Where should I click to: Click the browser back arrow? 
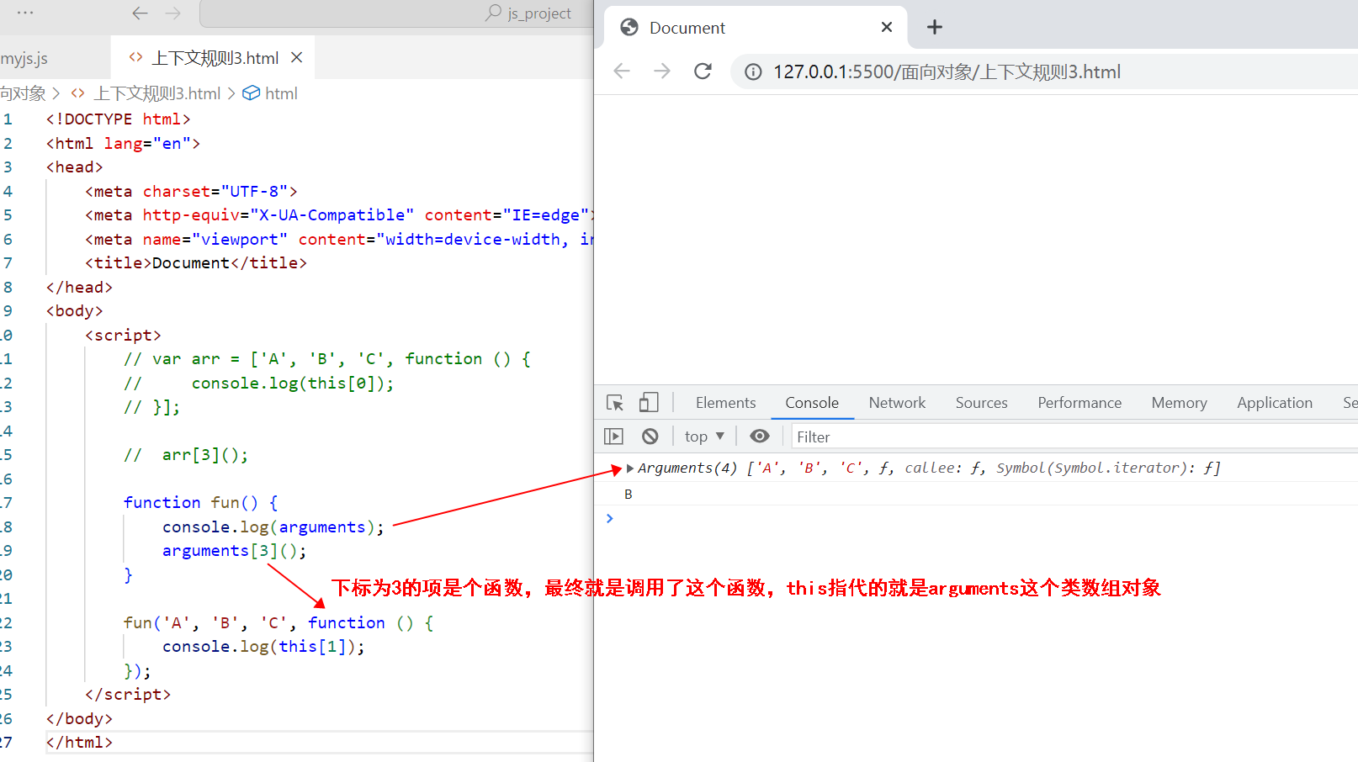(x=622, y=71)
